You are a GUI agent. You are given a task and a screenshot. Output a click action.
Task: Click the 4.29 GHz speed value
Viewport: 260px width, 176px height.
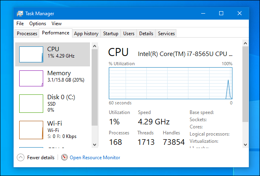(x=154, y=122)
